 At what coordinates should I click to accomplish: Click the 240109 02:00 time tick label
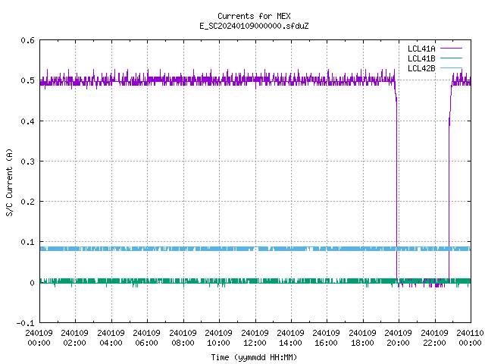click(x=74, y=338)
